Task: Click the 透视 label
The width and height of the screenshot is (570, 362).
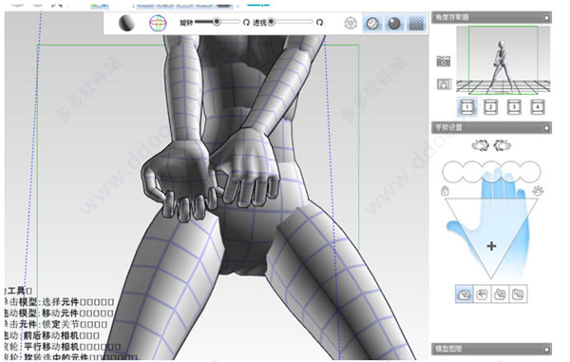Action: 259,23
